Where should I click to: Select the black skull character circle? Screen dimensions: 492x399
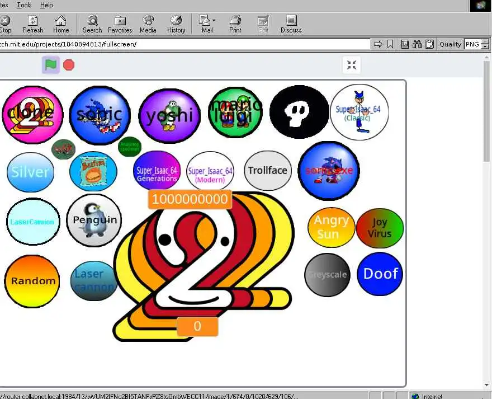(299, 112)
